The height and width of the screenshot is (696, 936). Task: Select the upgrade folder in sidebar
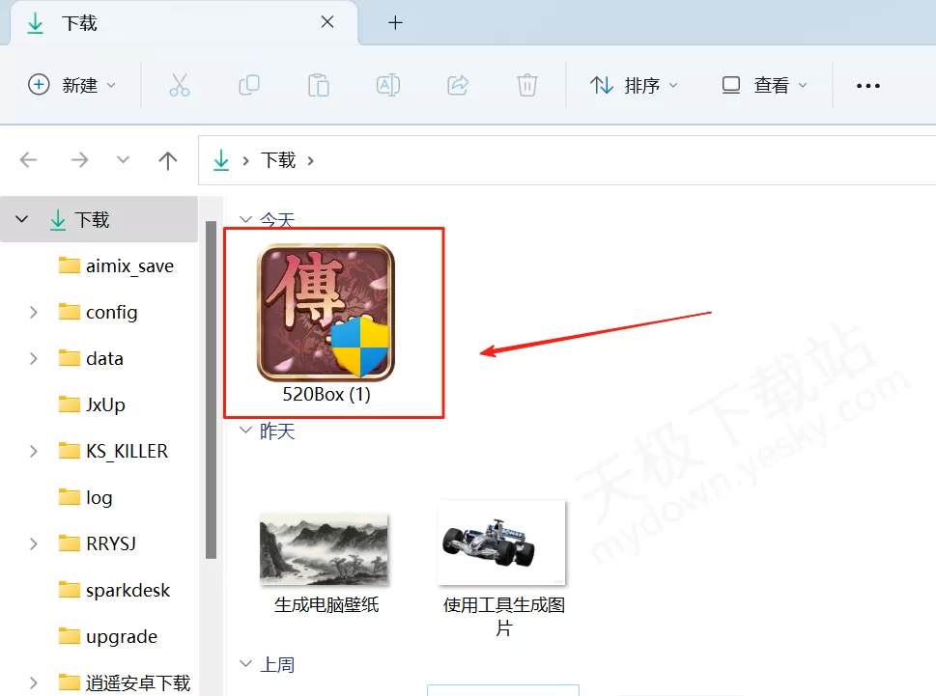pyautogui.click(x=122, y=637)
